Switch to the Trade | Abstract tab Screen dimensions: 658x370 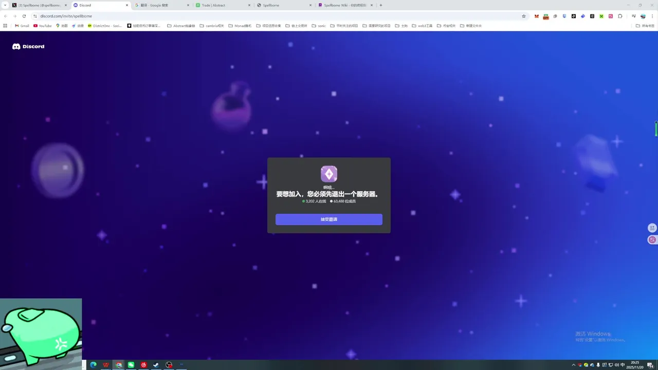(223, 5)
